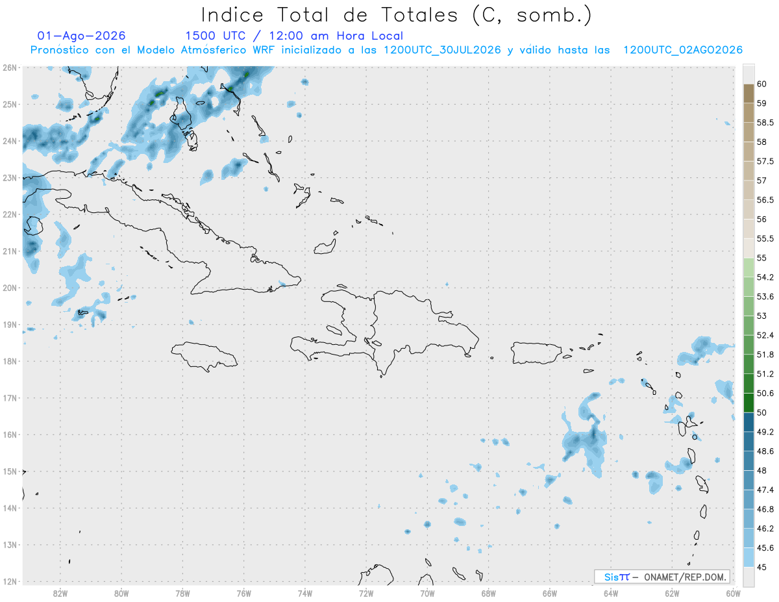The width and height of the screenshot is (779, 602).
Task: Click the 26N latitude label
Action: pos(9,68)
